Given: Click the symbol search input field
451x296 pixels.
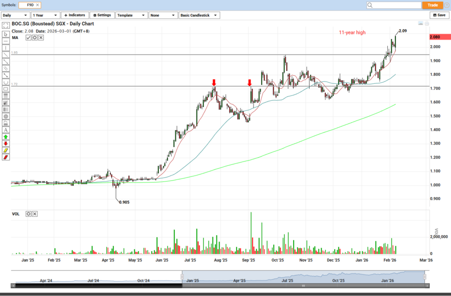Looking at the screenshot, I should 393,5.
